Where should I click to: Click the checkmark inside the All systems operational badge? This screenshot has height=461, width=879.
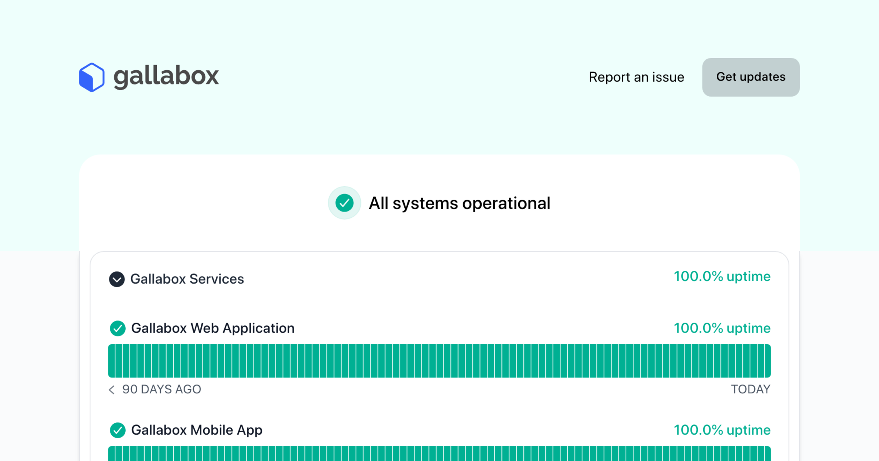click(x=344, y=203)
